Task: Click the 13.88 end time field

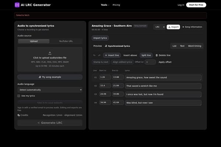Action: pos(118,78)
